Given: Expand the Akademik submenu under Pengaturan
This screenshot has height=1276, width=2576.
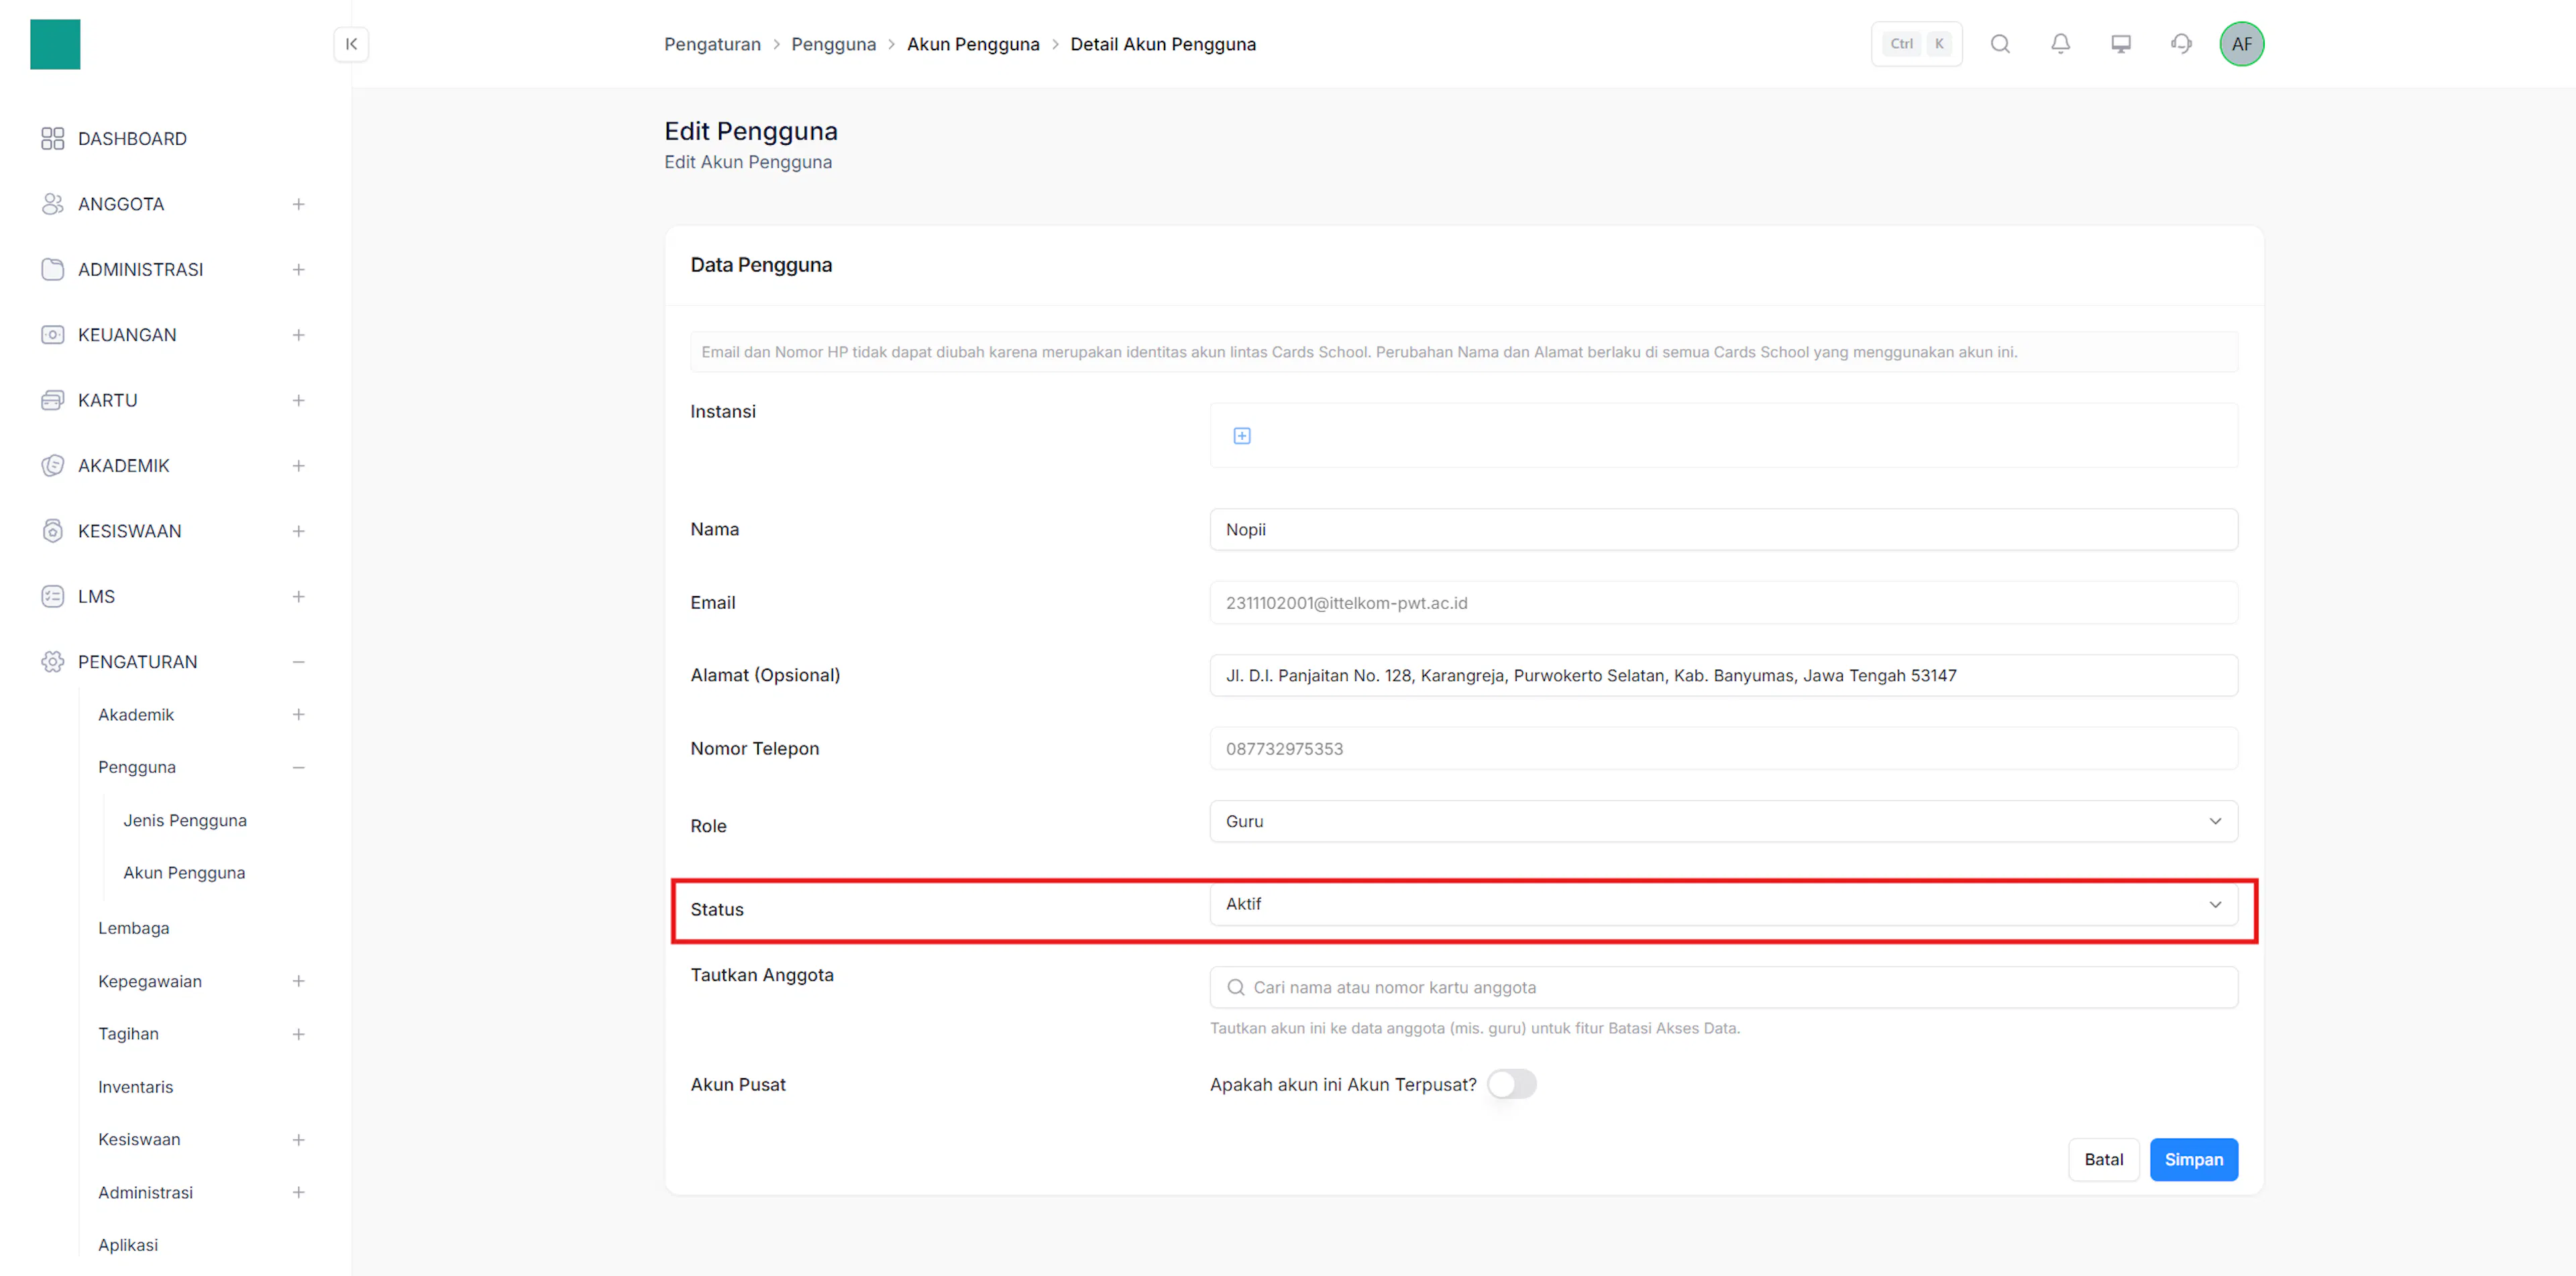Looking at the screenshot, I should tap(298, 715).
